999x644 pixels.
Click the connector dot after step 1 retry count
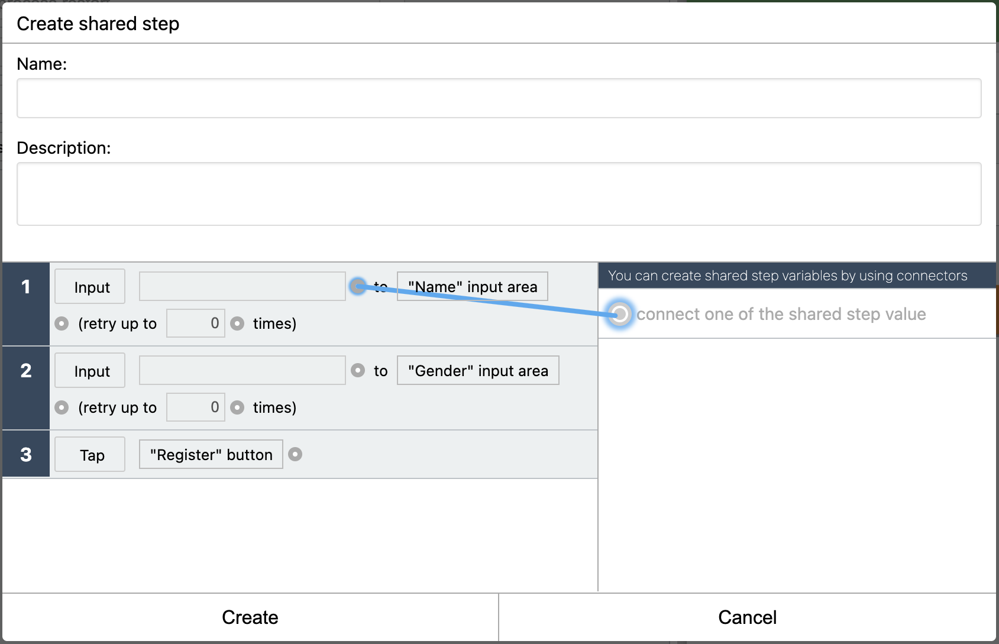pyautogui.click(x=237, y=323)
